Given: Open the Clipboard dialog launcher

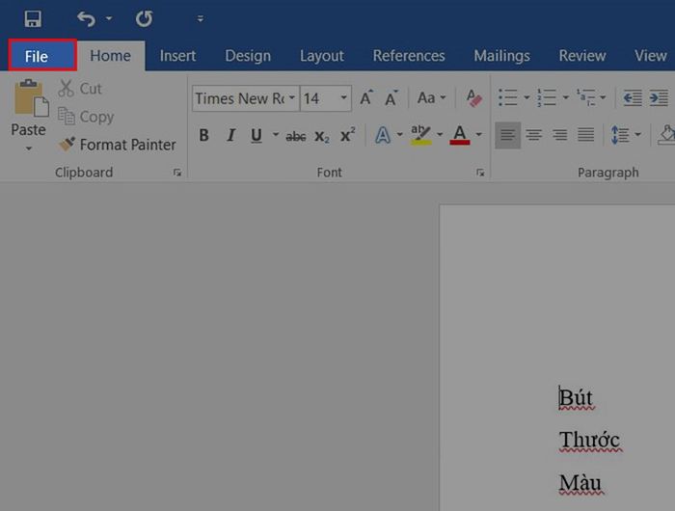Looking at the screenshot, I should point(177,173).
